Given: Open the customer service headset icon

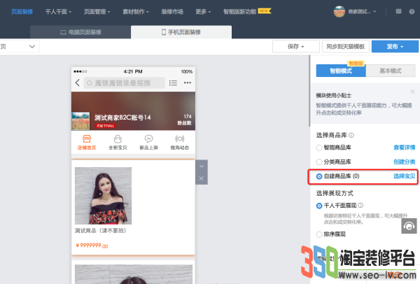Looking at the screenshot, I should tap(409, 226).
